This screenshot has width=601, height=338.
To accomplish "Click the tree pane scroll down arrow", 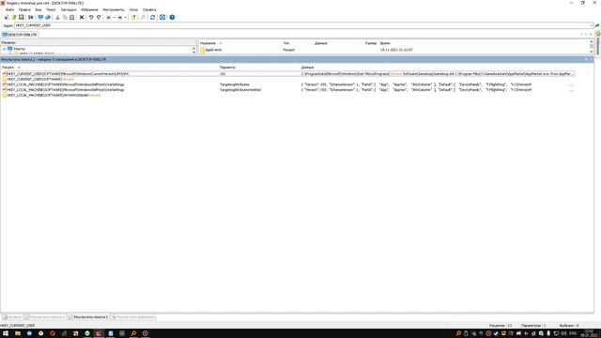I will [x=193, y=52].
